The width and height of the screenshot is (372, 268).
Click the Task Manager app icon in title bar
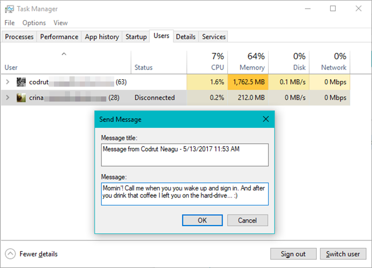9,9
